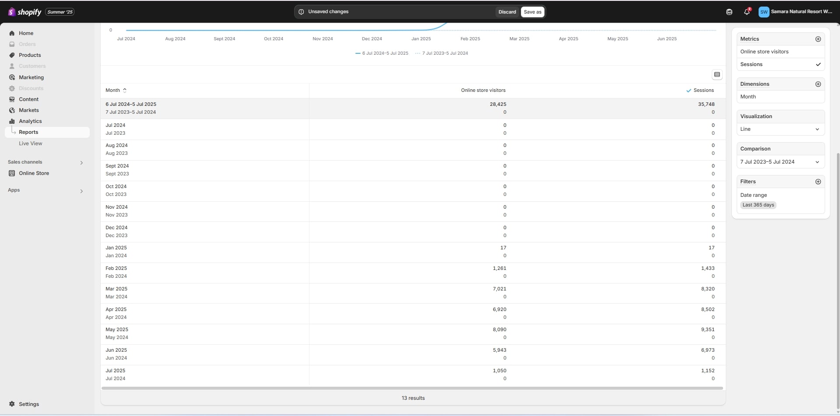Viewport: 840px width, 416px height.
Task: Click the table horizontal scrollbar
Action: pyautogui.click(x=412, y=388)
